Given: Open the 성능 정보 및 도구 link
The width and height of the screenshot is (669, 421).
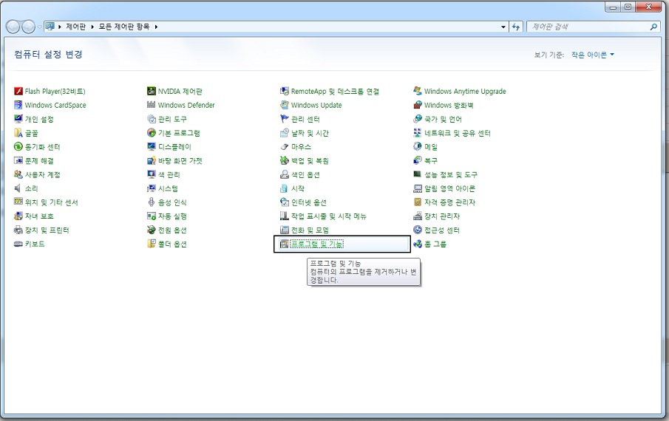Looking at the screenshot, I should pyautogui.click(x=450, y=174).
